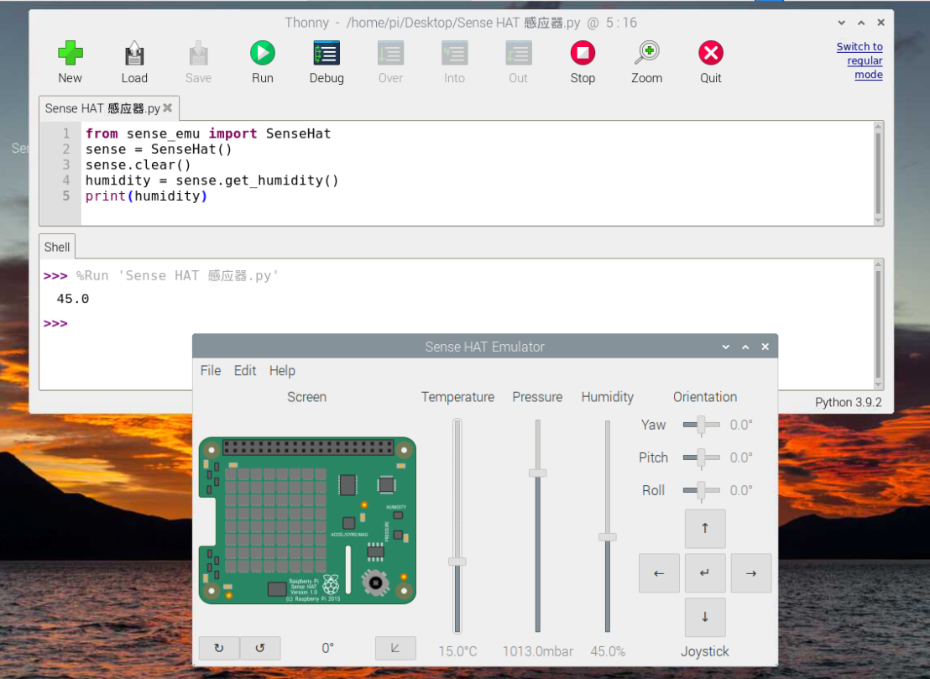
Task: Close the Sense HAT Emulator window
Action: coord(765,347)
